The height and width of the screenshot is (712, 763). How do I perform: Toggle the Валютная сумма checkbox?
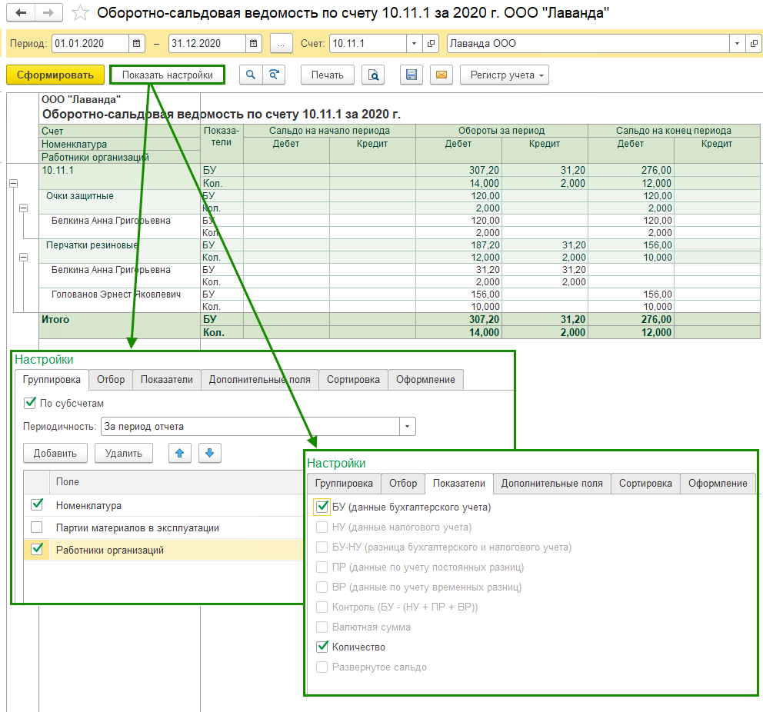tap(322, 627)
